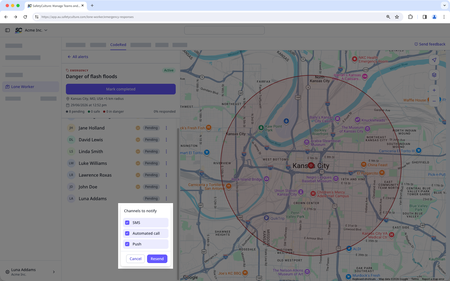The image size is (450, 281).
Task: Open Send feedback link
Action: pyautogui.click(x=430, y=44)
